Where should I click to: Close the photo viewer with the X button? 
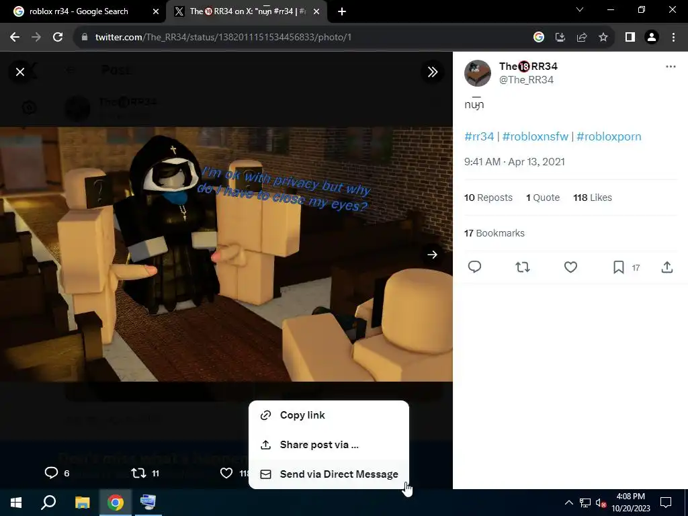(x=20, y=72)
